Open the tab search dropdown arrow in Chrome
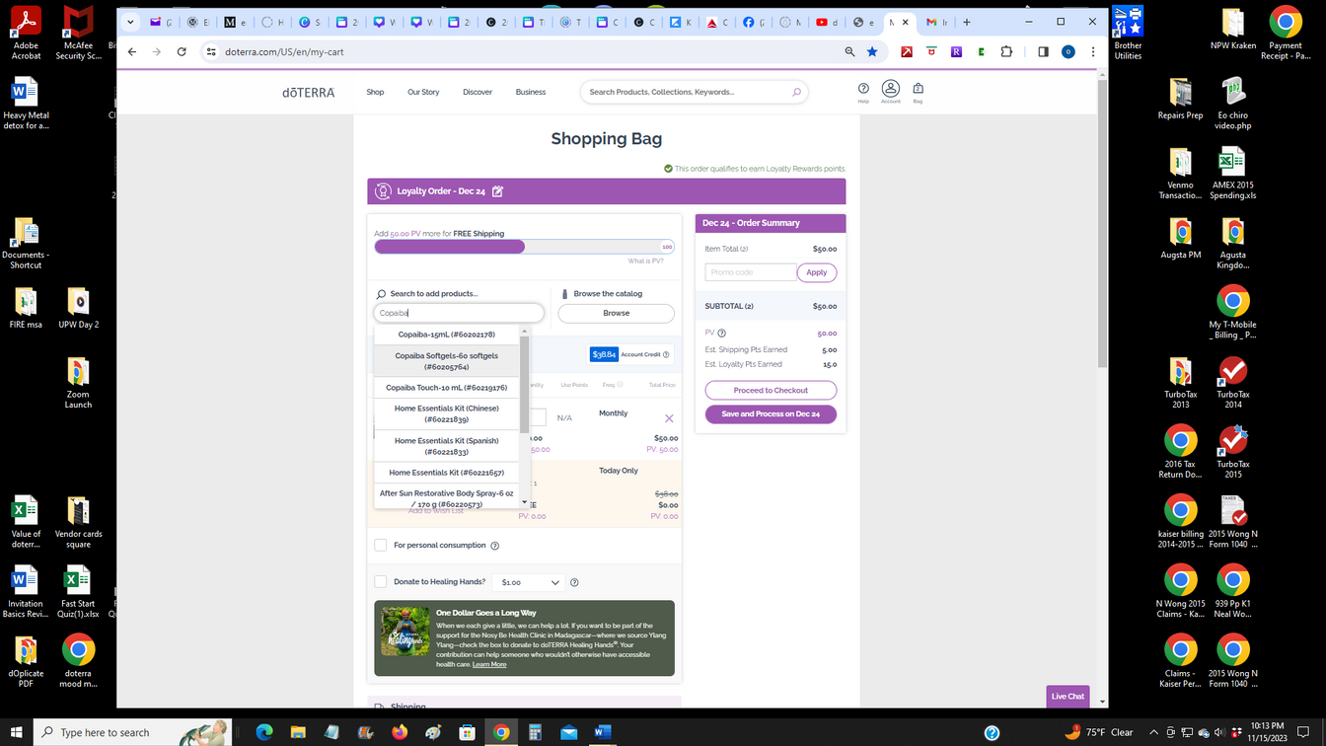The height and width of the screenshot is (746, 1326). 130,22
